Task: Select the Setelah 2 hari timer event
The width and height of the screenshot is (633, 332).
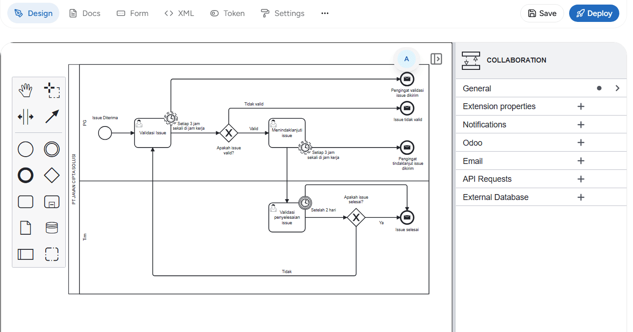Action: tap(305, 202)
